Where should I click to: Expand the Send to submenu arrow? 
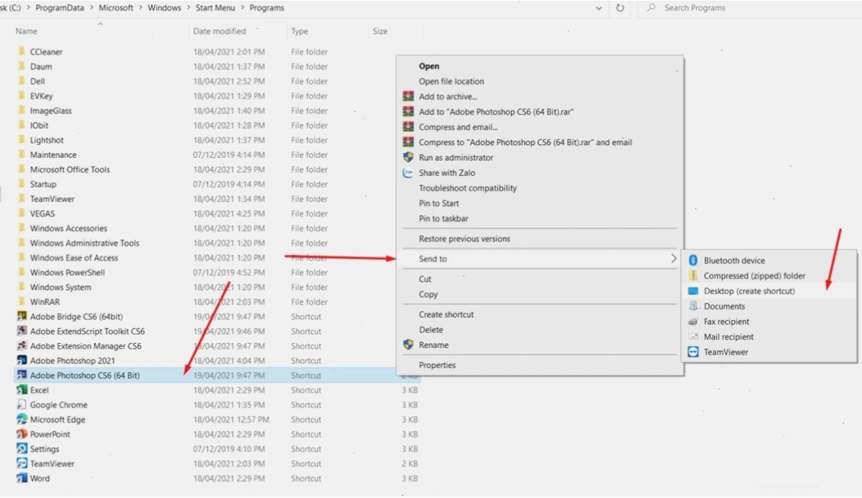coord(673,258)
